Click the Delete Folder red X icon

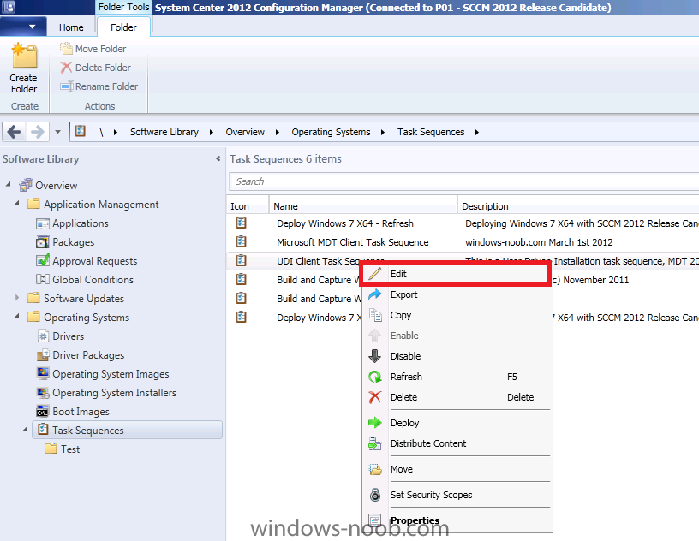(66, 68)
